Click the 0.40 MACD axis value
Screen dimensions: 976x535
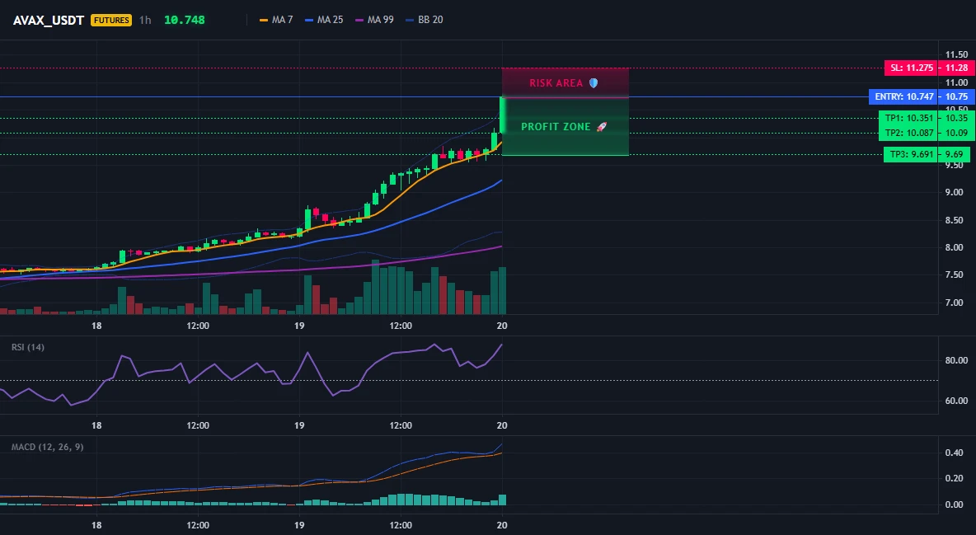(955, 453)
